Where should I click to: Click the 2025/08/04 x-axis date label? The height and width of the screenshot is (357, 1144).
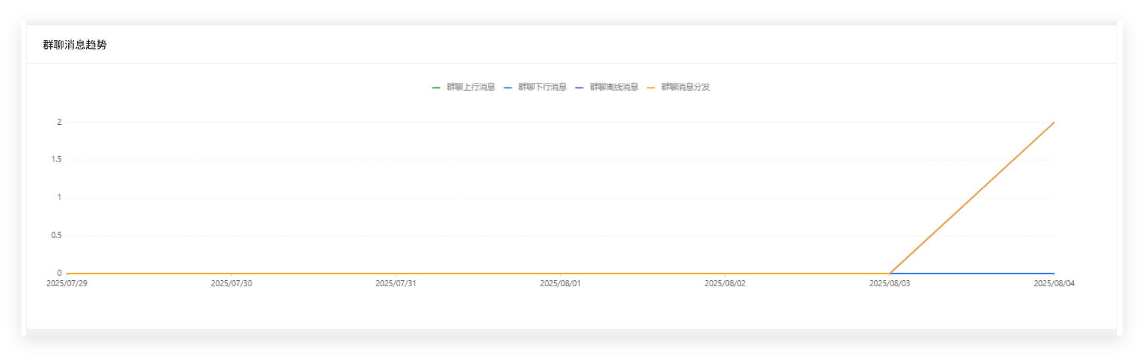pos(1054,284)
